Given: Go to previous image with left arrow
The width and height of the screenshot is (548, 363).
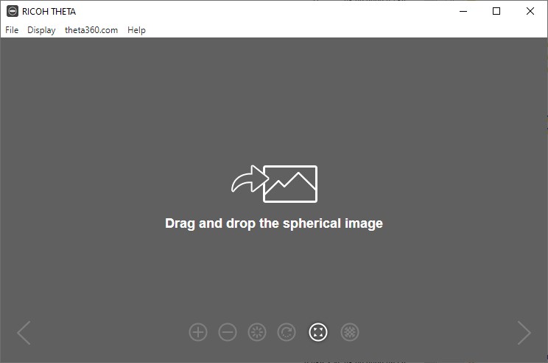Looking at the screenshot, I should pyautogui.click(x=24, y=333).
